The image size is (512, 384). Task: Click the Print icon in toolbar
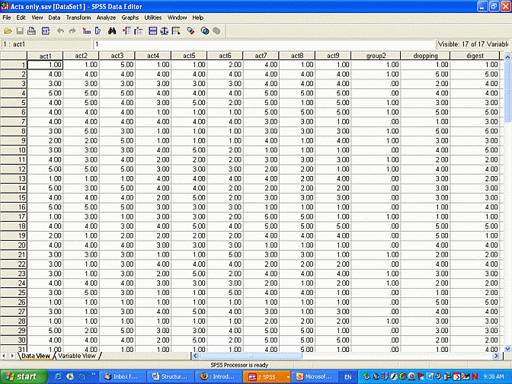point(32,31)
